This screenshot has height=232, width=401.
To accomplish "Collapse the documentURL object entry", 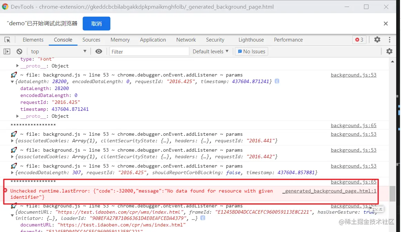I will [12, 215].
